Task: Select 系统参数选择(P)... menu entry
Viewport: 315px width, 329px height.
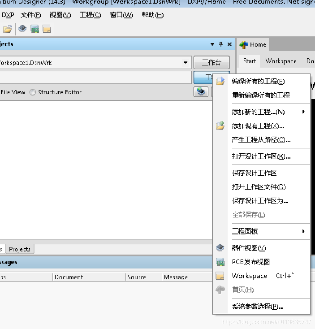Action: point(258,307)
